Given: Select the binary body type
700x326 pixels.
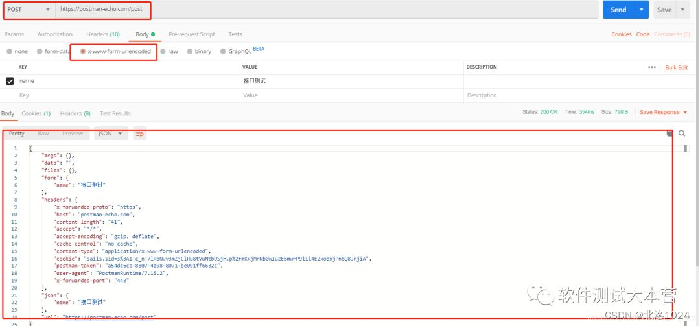Looking at the screenshot, I should (199, 51).
